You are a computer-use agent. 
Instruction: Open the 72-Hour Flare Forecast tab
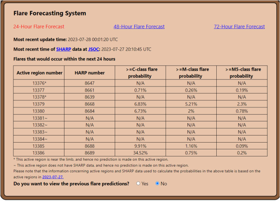tap(239, 26)
